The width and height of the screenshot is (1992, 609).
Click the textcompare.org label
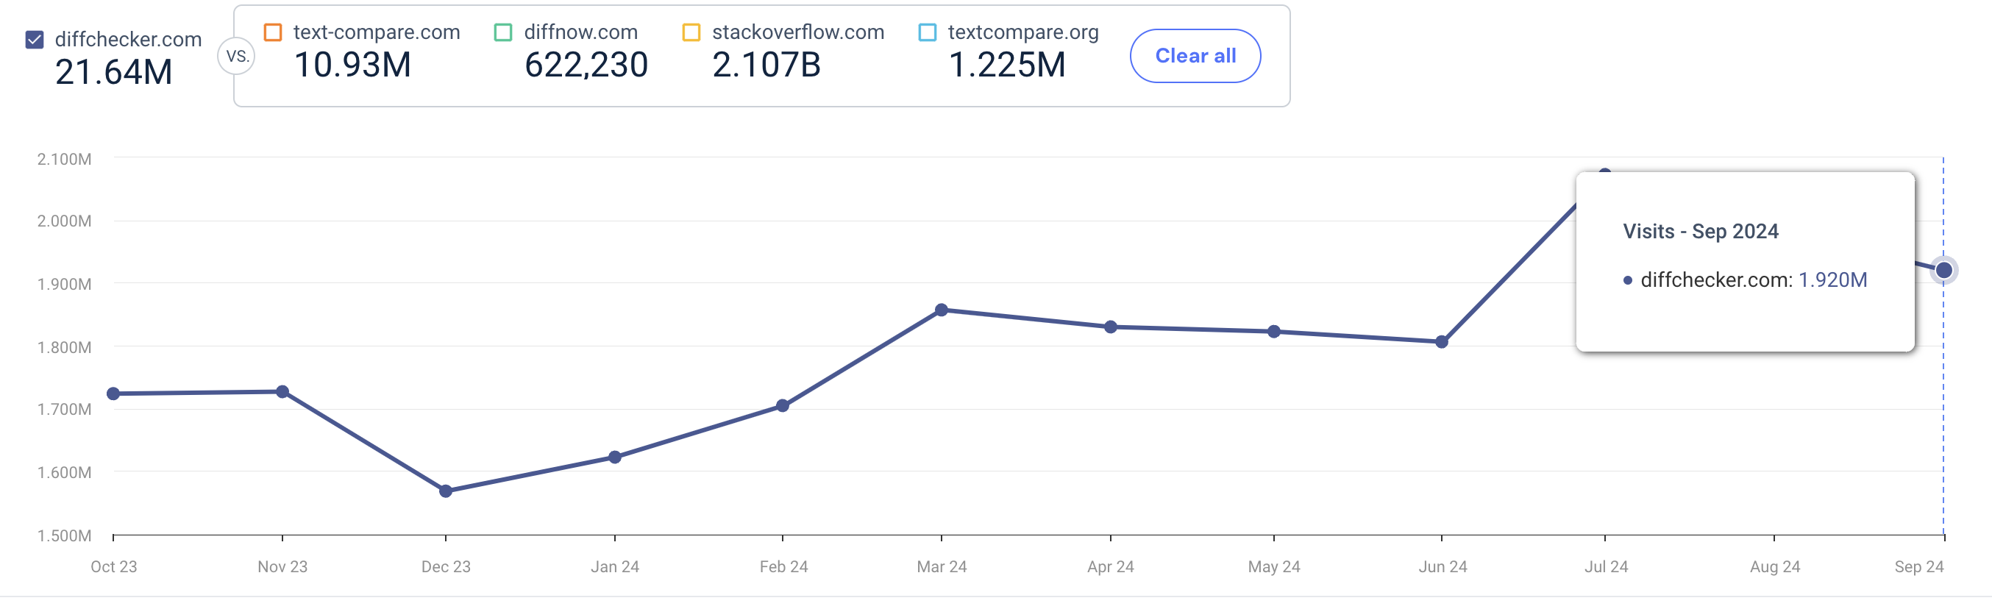1023,32
